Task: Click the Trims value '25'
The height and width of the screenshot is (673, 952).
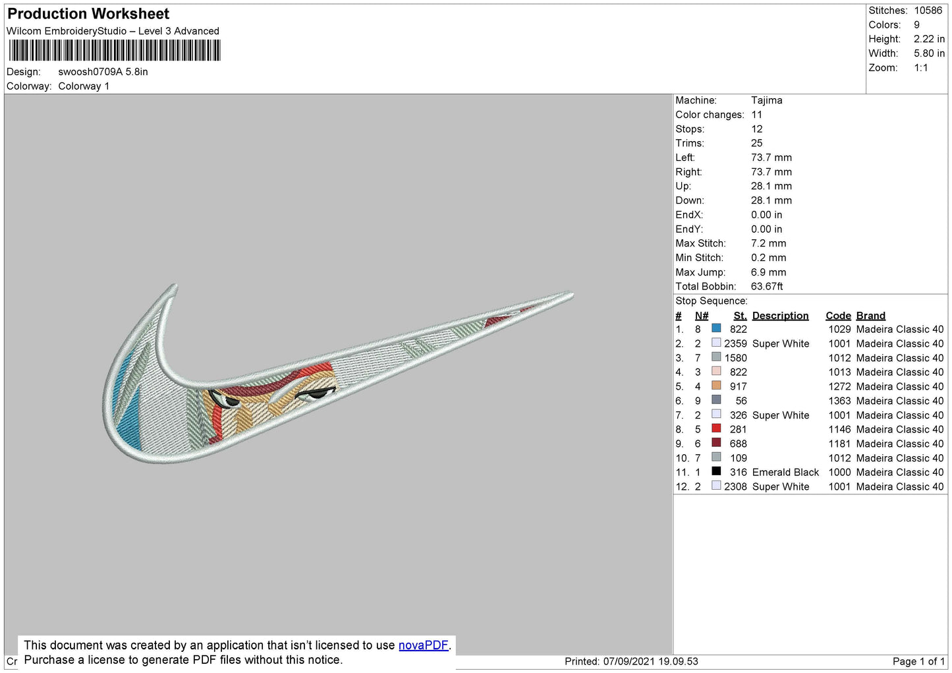Action: pyautogui.click(x=757, y=143)
